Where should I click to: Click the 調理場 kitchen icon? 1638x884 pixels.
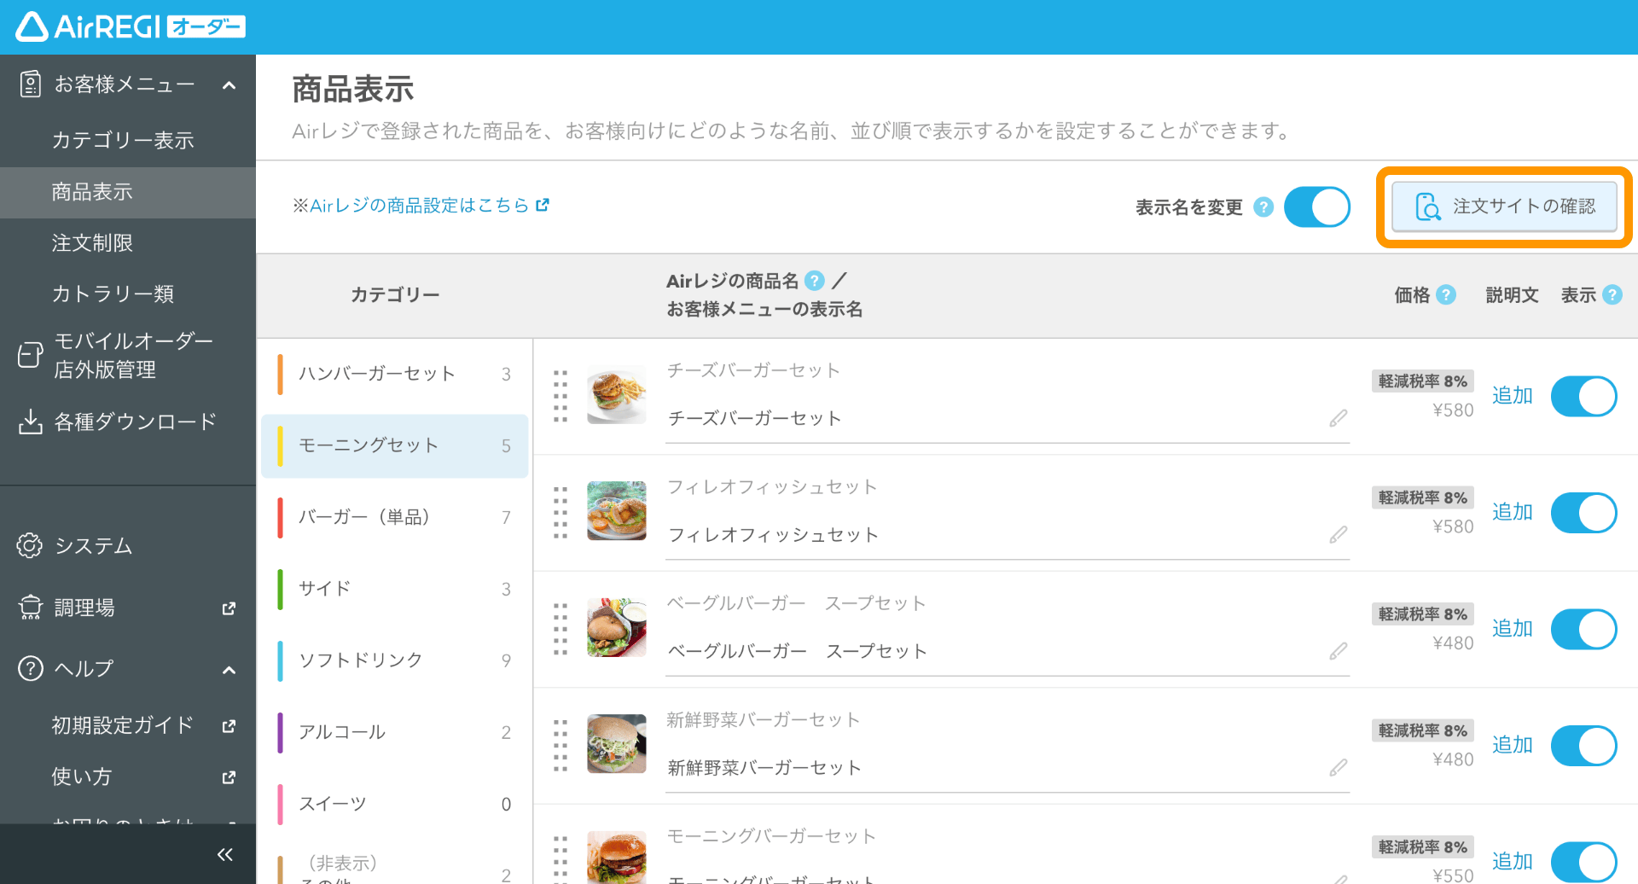tap(29, 607)
